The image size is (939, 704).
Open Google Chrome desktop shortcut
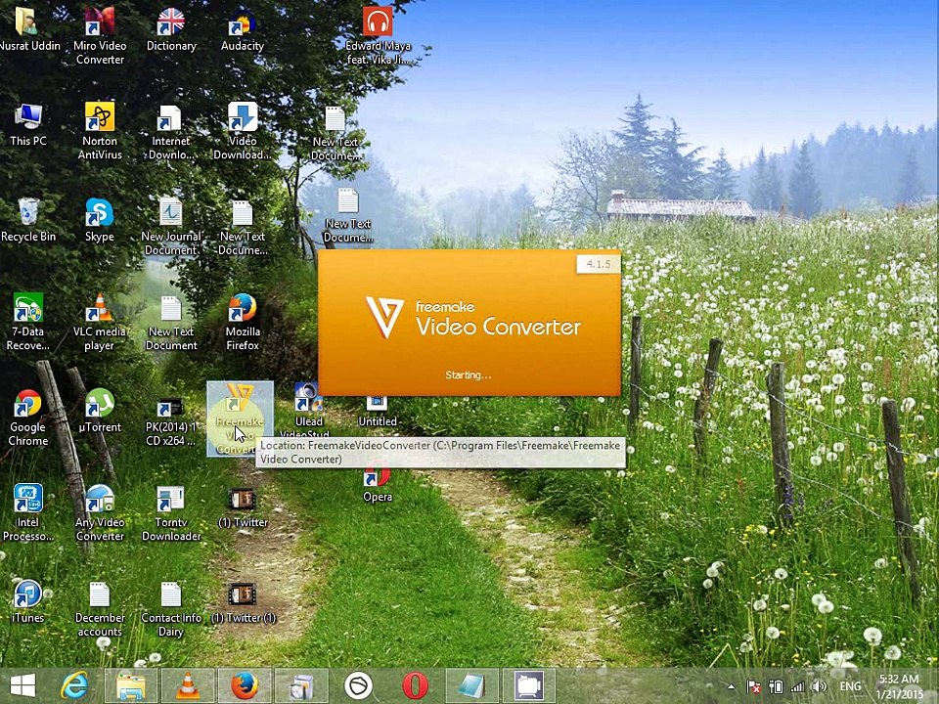coord(28,418)
